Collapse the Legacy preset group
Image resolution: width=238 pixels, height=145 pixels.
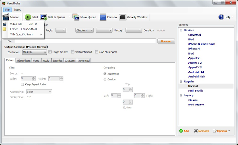[x=181, y=95]
